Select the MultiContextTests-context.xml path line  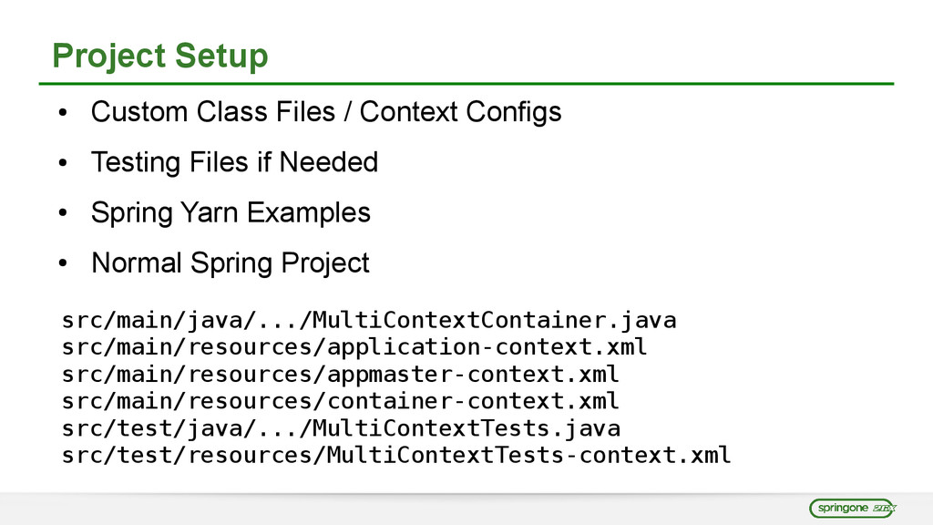pyautogui.click(x=395, y=454)
